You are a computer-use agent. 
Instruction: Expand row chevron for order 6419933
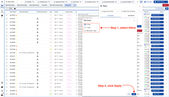166,15
